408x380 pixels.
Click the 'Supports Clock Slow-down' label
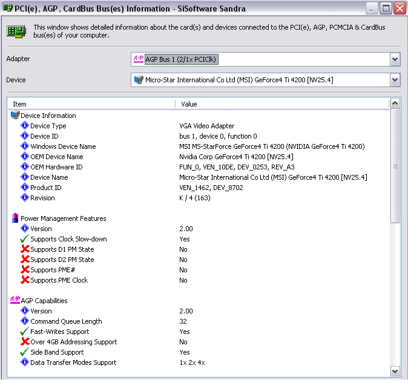(68, 239)
